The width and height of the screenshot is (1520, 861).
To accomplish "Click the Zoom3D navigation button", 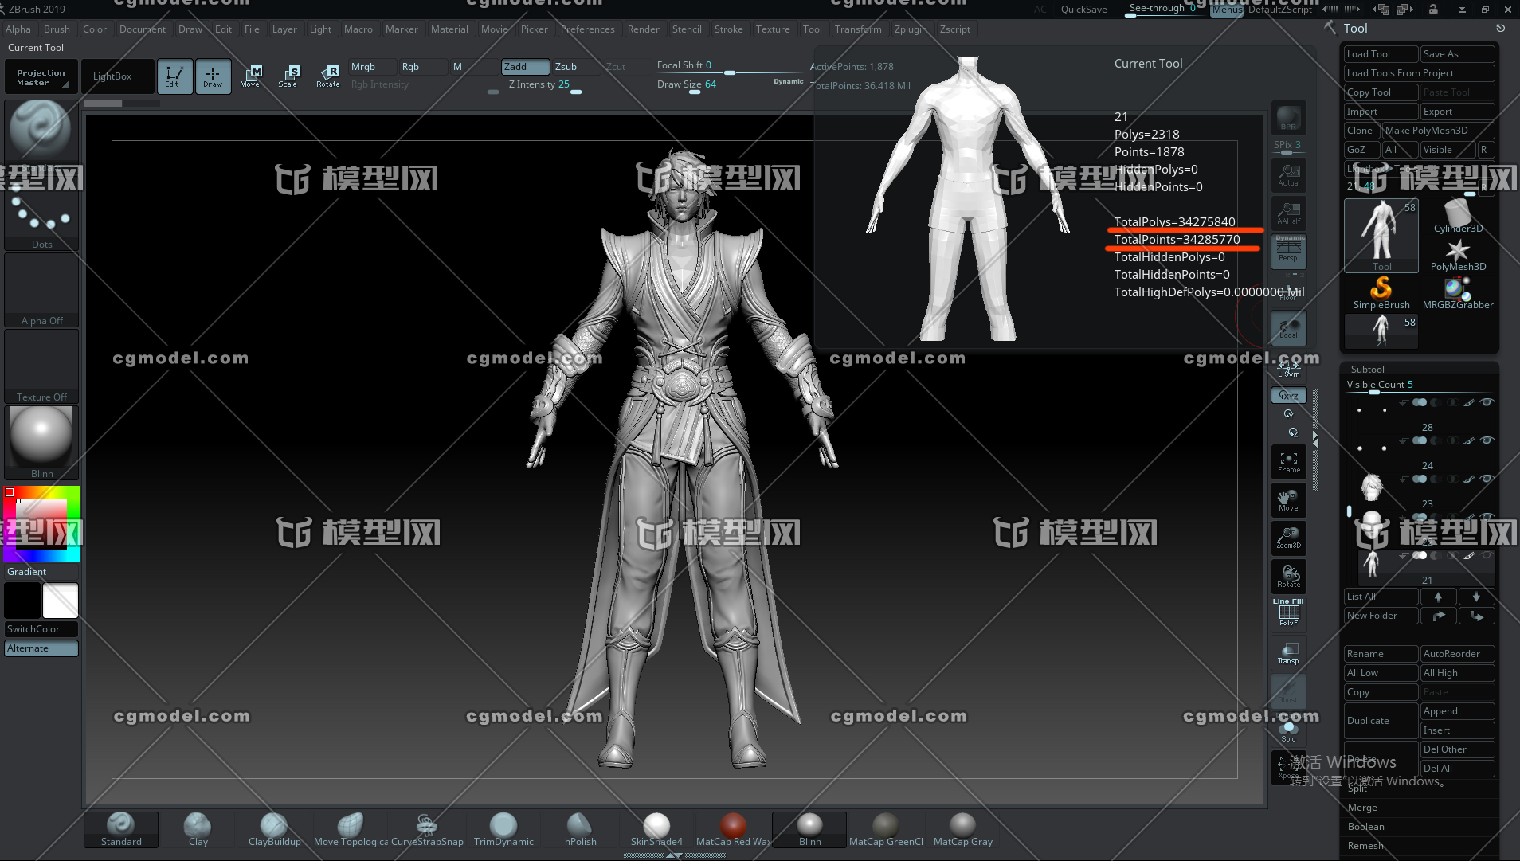I will (x=1288, y=538).
